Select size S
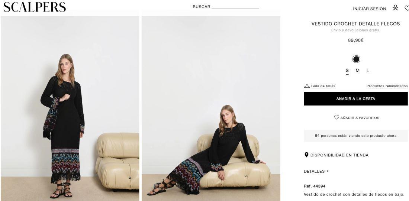Screen dimensions: 409x201 [x=347, y=70]
